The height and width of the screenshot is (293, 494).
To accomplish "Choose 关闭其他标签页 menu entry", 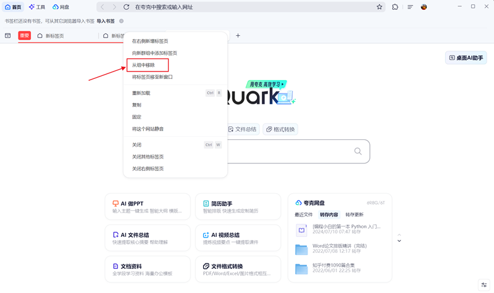I will tap(175, 157).
